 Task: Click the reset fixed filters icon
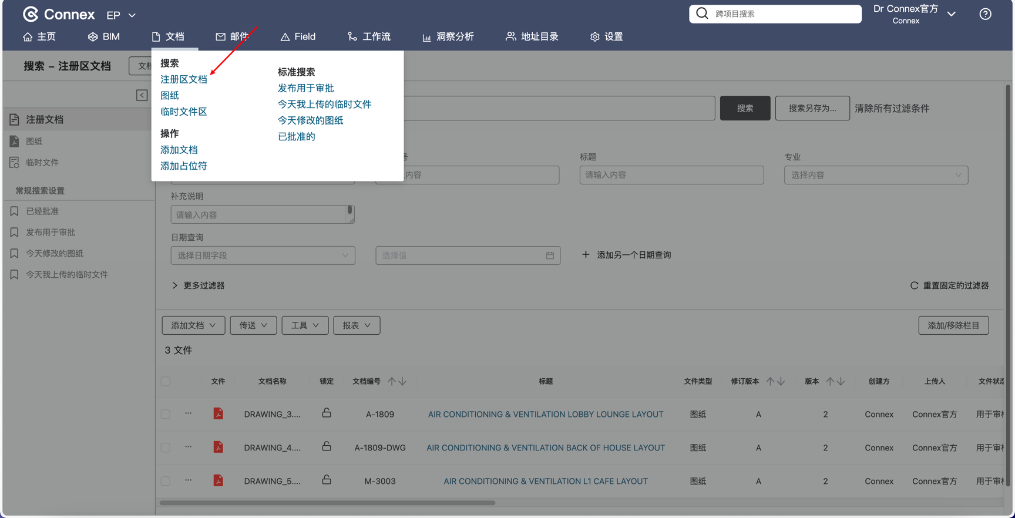pyautogui.click(x=914, y=285)
